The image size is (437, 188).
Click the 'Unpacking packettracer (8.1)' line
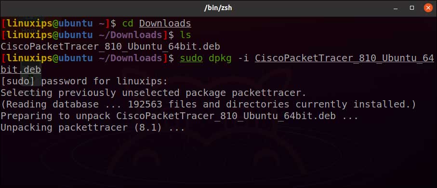click(93, 127)
